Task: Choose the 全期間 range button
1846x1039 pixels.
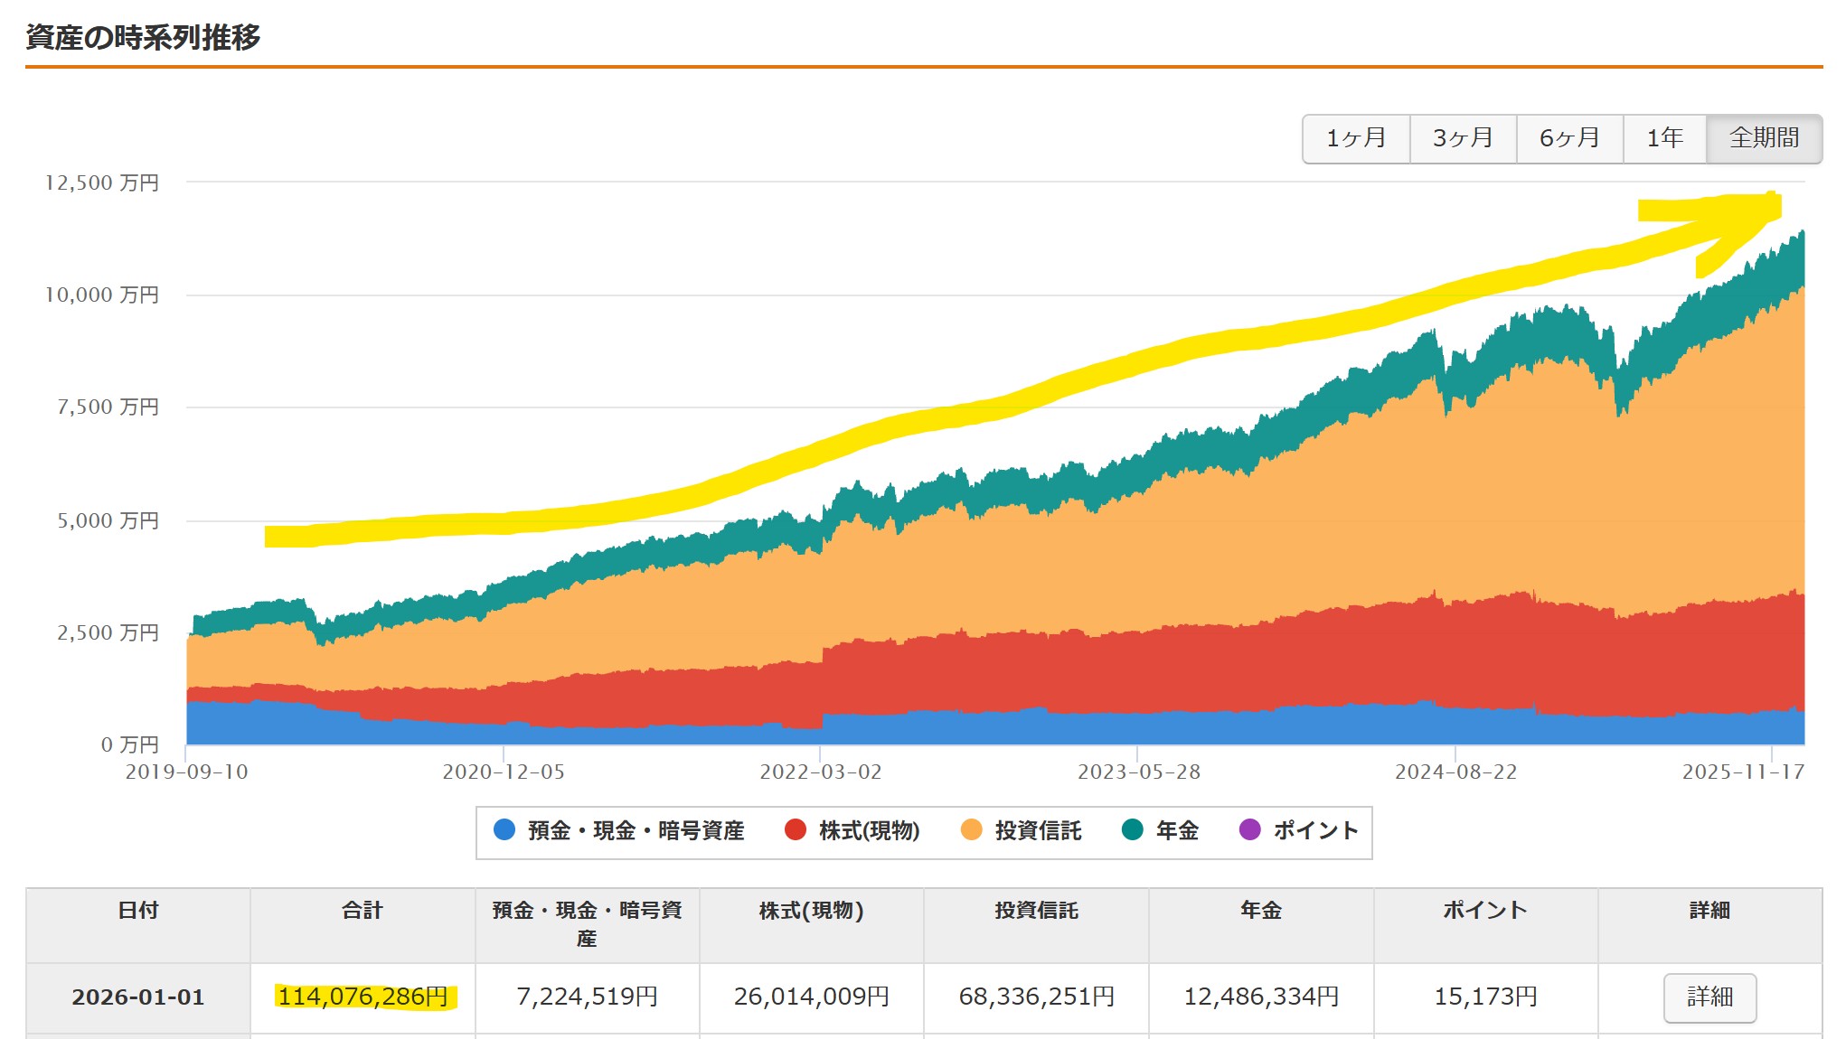Action: pyautogui.click(x=1764, y=138)
